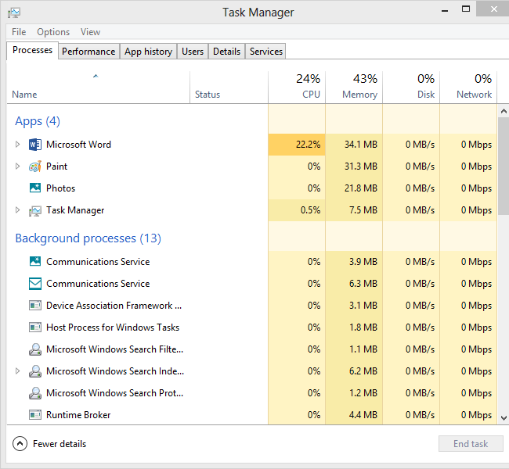Sort processes by Network column header
Screen dimensions: 509x469
[468, 88]
